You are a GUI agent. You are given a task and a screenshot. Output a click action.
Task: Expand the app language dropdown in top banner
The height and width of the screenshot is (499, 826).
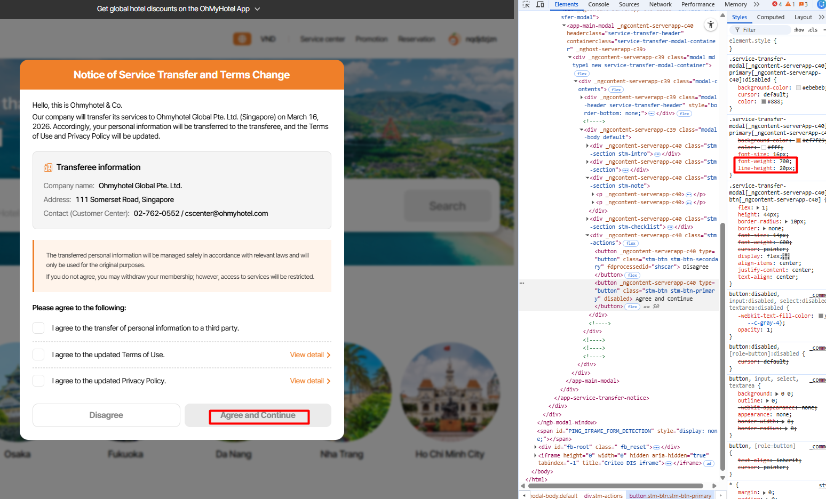258,9
